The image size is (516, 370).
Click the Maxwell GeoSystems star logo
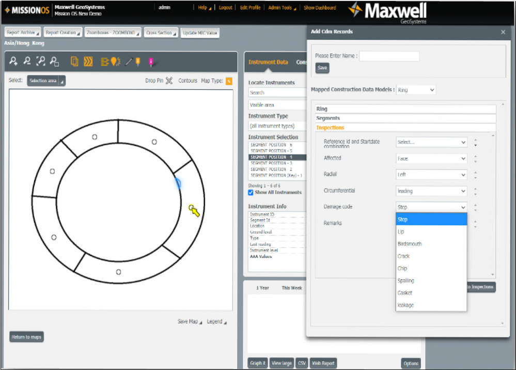coord(355,9)
